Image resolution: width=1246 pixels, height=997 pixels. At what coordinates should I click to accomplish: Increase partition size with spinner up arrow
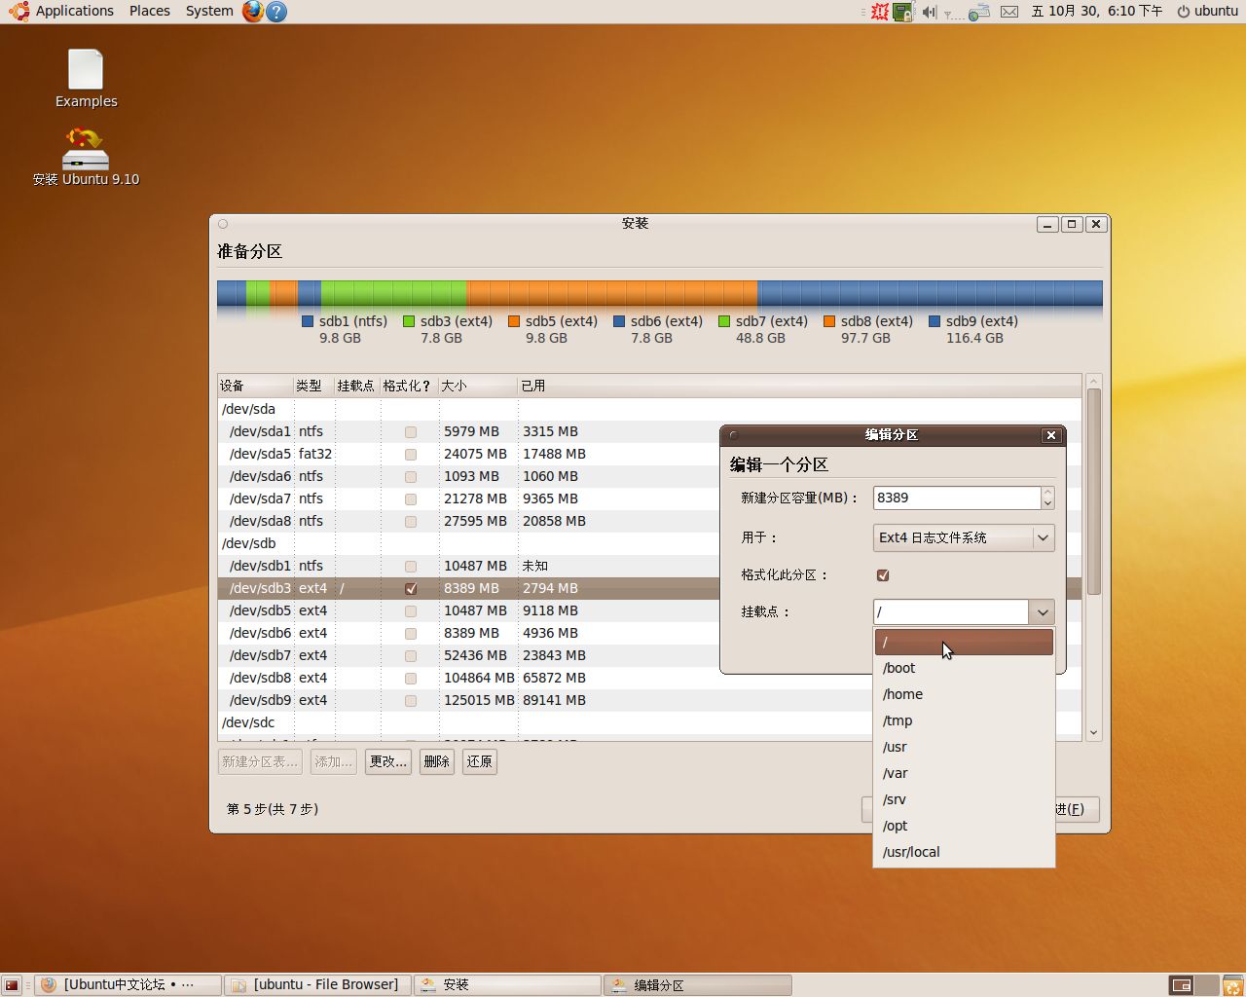[x=1047, y=492]
